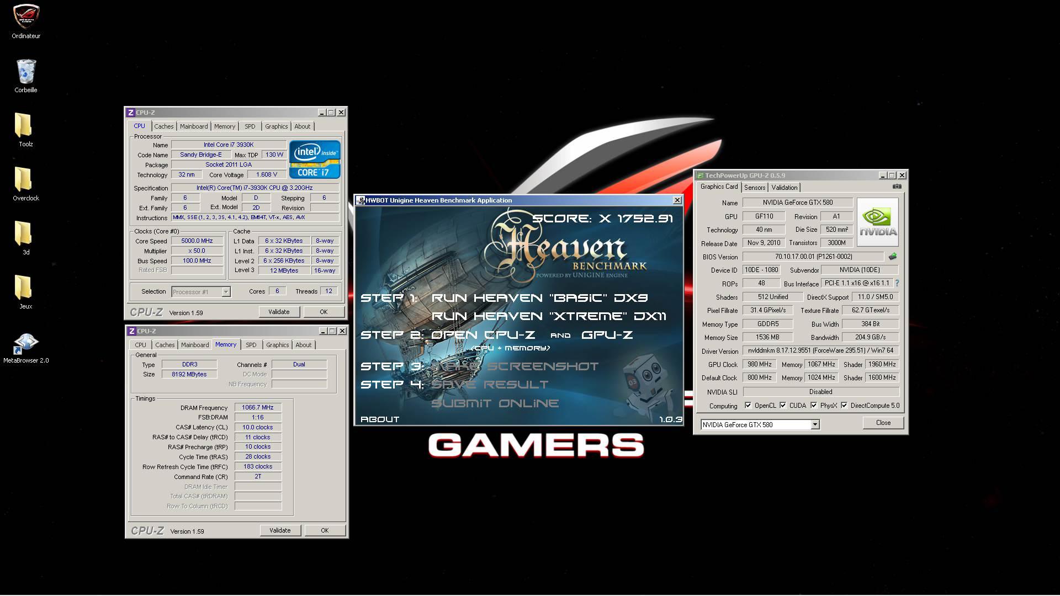Click the Bus Interface question mark icon
Screen dimensions: 1060x596
point(897,283)
